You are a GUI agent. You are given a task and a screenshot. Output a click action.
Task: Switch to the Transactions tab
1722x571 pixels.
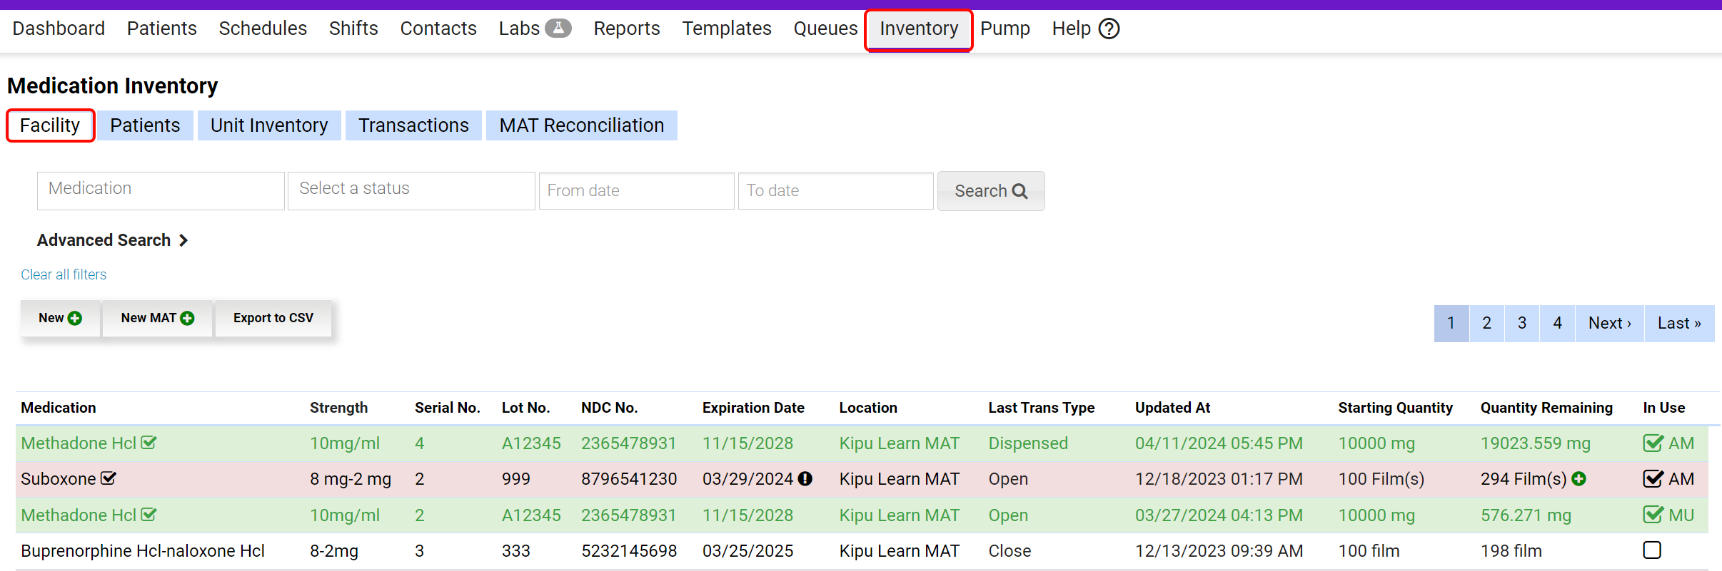[413, 125]
